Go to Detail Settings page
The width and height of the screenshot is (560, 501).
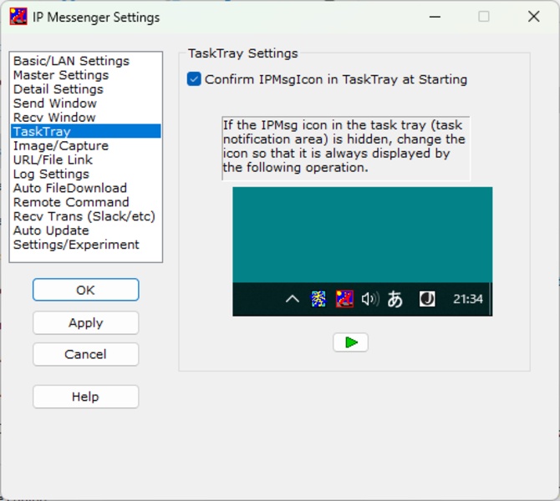[58, 89]
